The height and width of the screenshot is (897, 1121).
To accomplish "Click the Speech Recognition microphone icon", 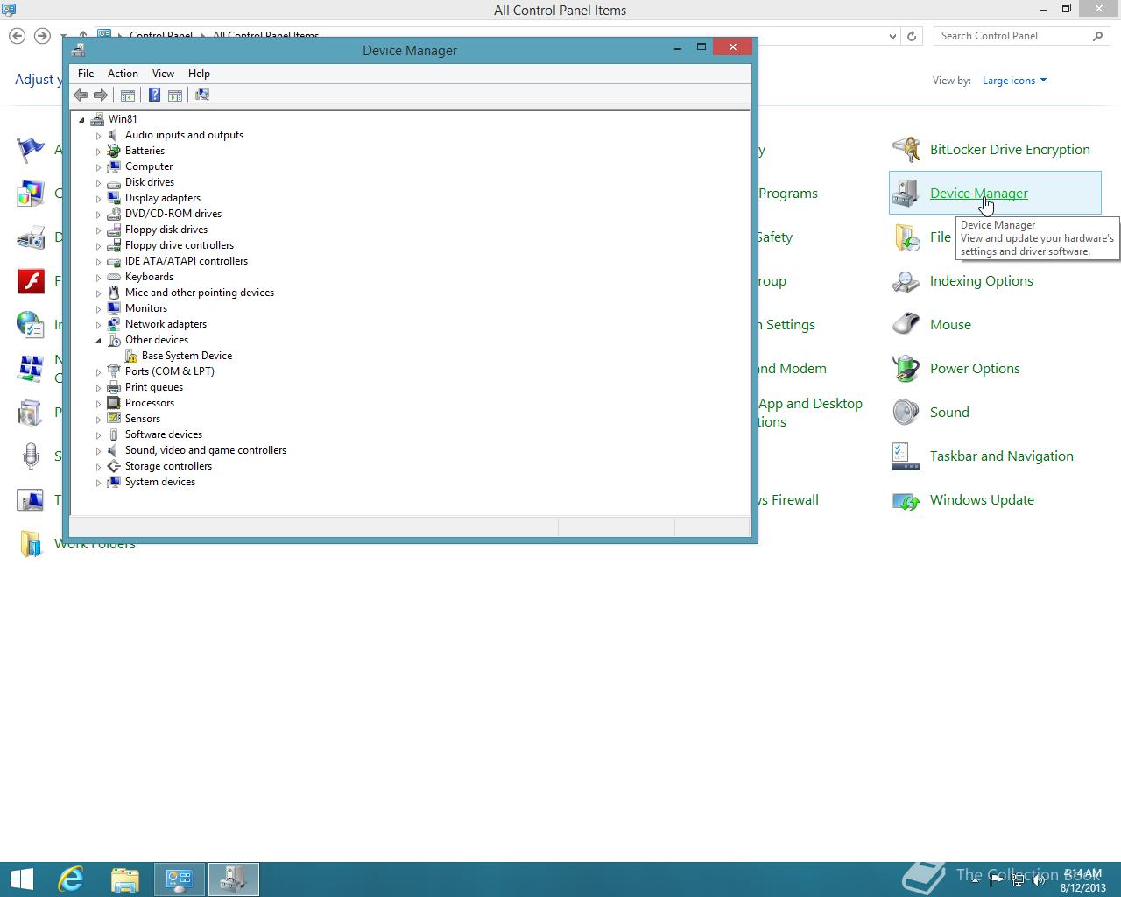I will (31, 456).
